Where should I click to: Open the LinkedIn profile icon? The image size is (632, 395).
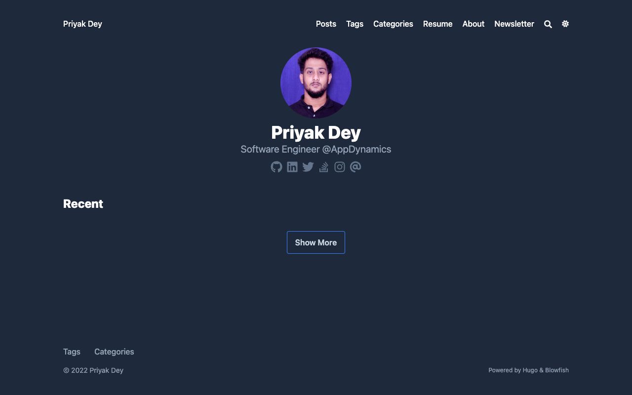(x=292, y=167)
